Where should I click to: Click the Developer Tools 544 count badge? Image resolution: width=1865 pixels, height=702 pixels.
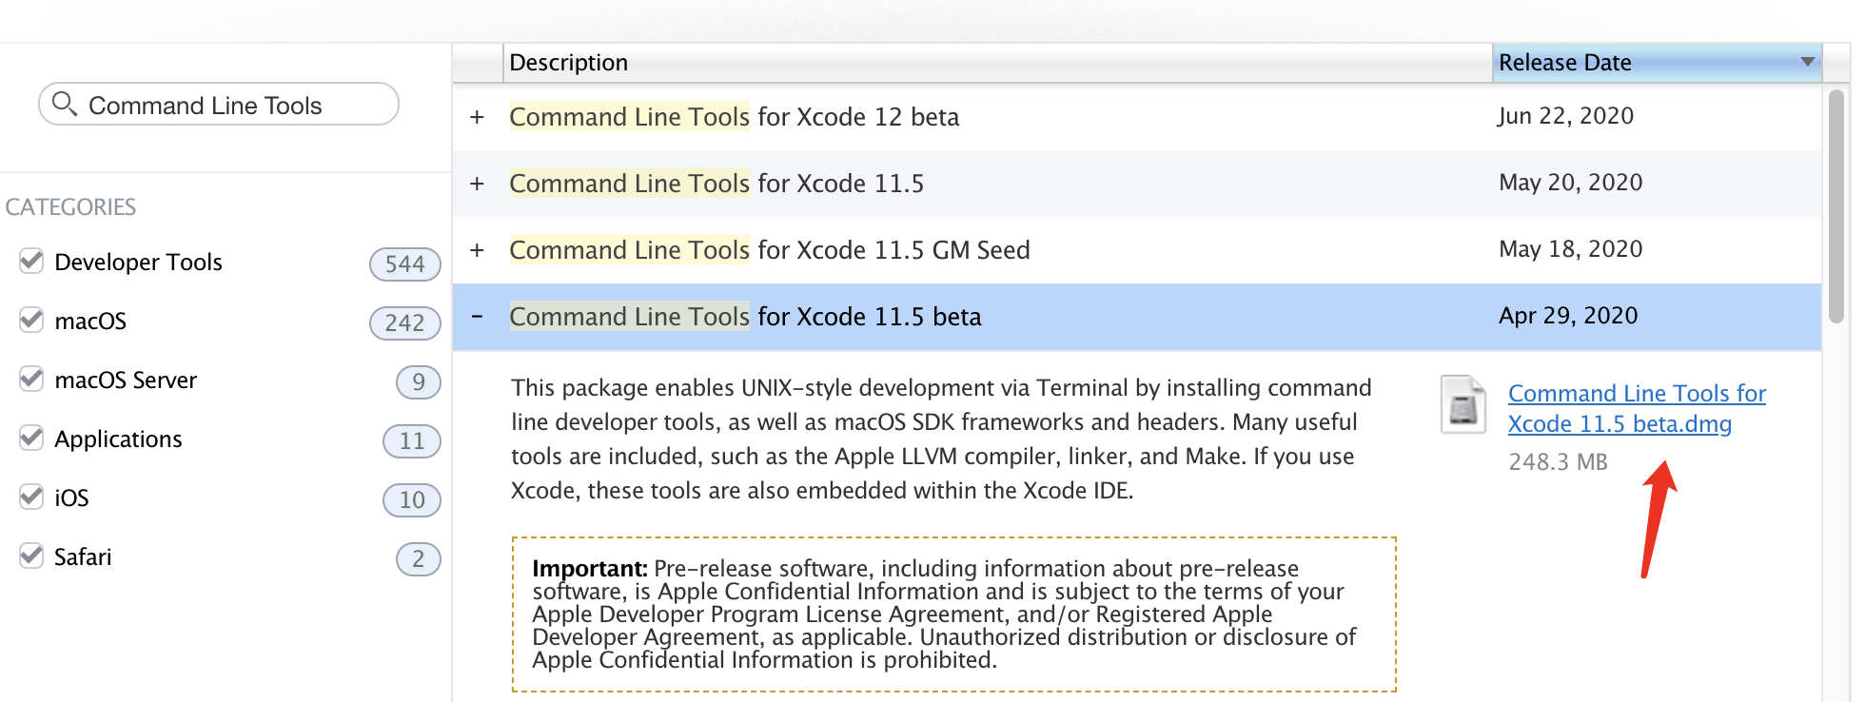pyautogui.click(x=404, y=264)
